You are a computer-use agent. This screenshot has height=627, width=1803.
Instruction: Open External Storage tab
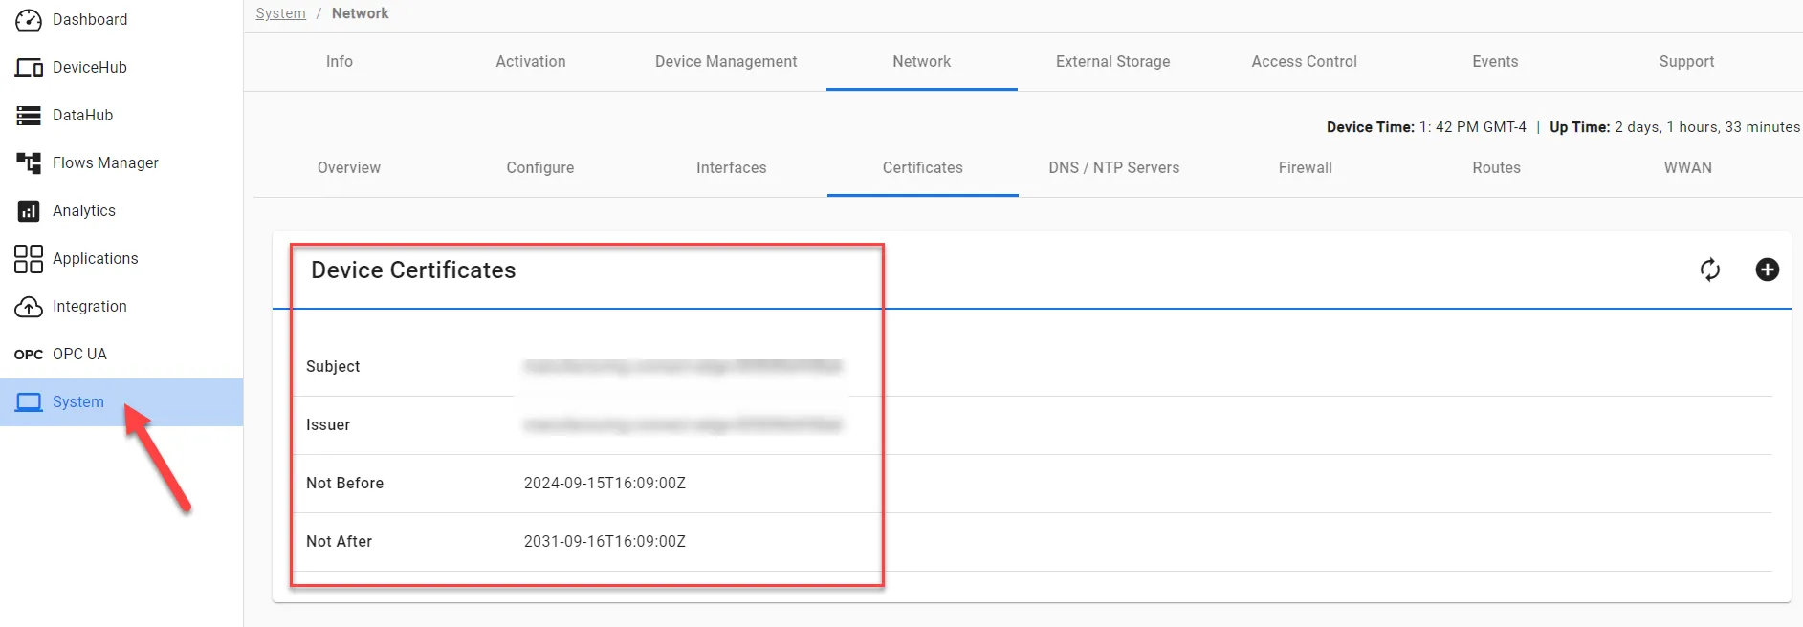[x=1113, y=61]
